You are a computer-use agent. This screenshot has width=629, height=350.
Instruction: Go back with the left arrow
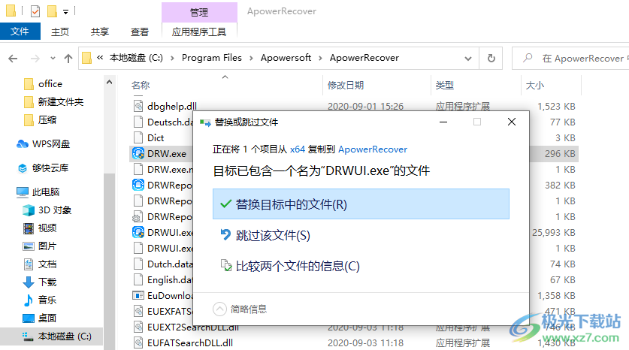pos(13,59)
